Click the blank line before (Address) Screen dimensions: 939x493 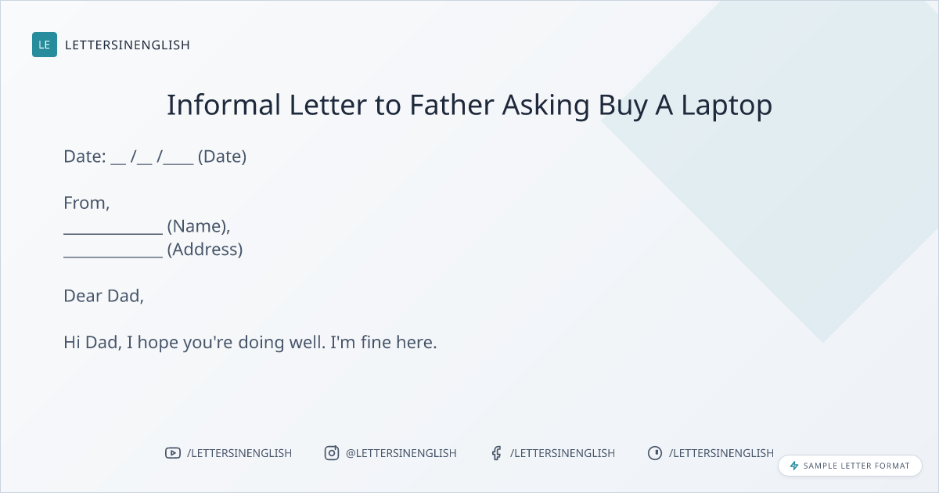click(x=113, y=254)
